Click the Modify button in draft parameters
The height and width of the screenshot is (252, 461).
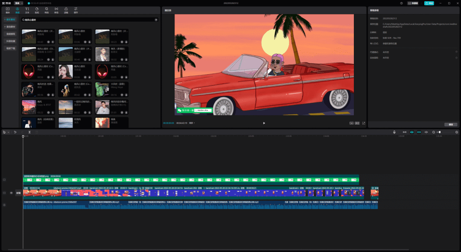tap(451, 125)
